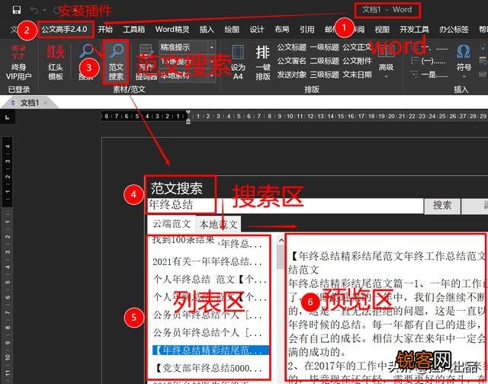Viewport: 488px width, 384px height.
Task: Select the 文档1 document tab
Action: [x=30, y=103]
